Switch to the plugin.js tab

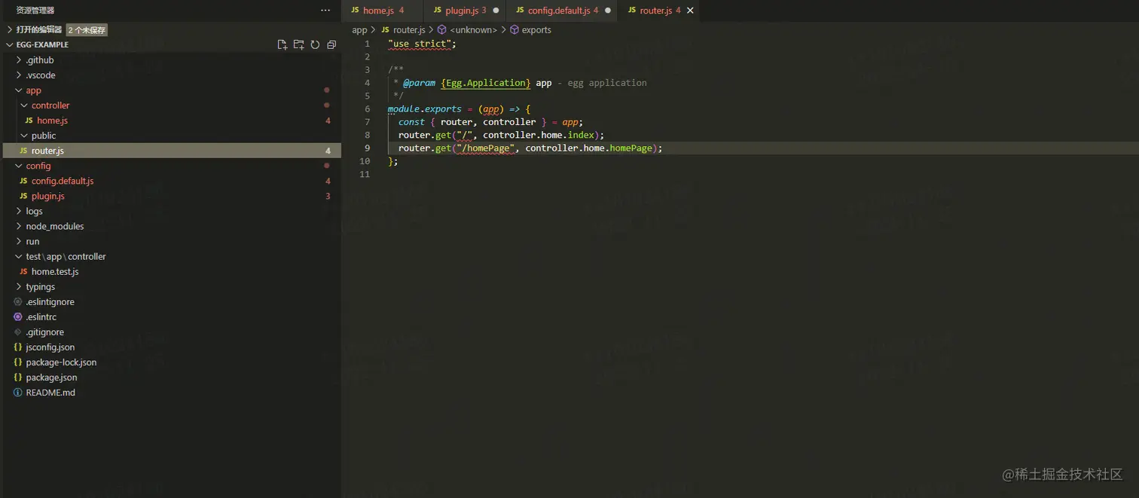[x=466, y=11]
